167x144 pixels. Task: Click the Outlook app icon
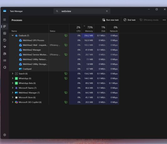tap(16, 36)
